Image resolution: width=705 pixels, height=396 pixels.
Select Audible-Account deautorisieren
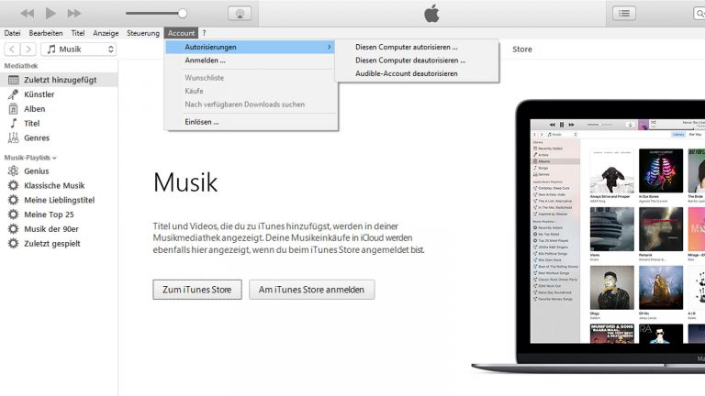point(406,73)
